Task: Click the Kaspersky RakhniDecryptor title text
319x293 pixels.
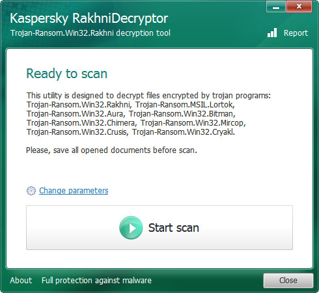Action: 89,18
